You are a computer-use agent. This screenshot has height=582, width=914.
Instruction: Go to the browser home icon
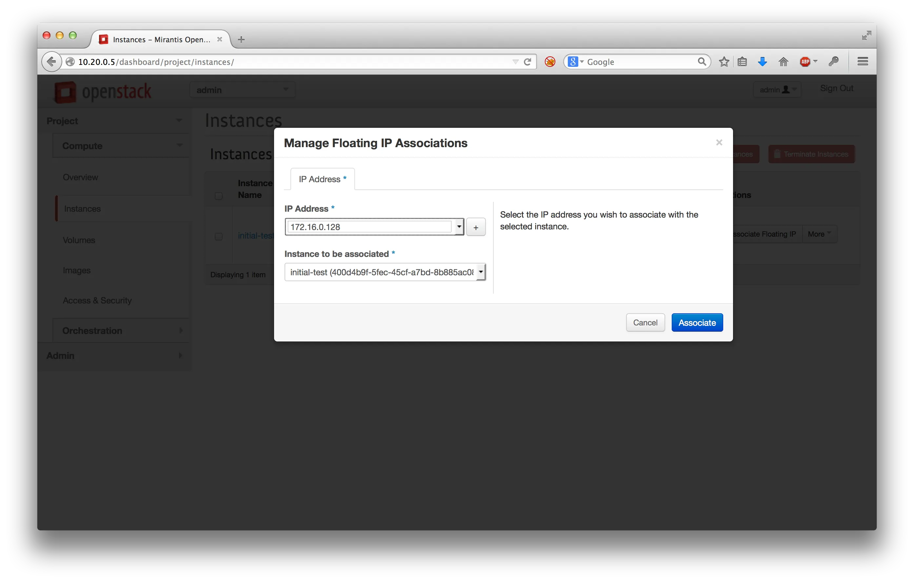(784, 62)
